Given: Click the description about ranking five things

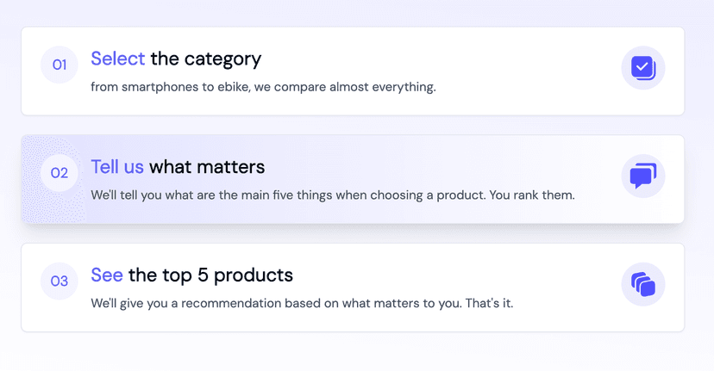Looking at the screenshot, I should click(x=332, y=195).
